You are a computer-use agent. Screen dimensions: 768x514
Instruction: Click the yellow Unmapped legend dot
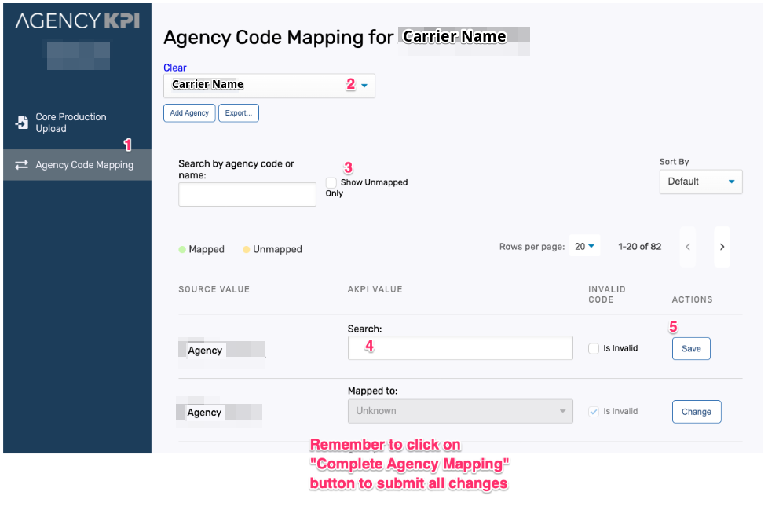[247, 249]
